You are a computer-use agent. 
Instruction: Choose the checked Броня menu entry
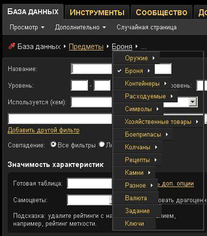[x=134, y=70]
